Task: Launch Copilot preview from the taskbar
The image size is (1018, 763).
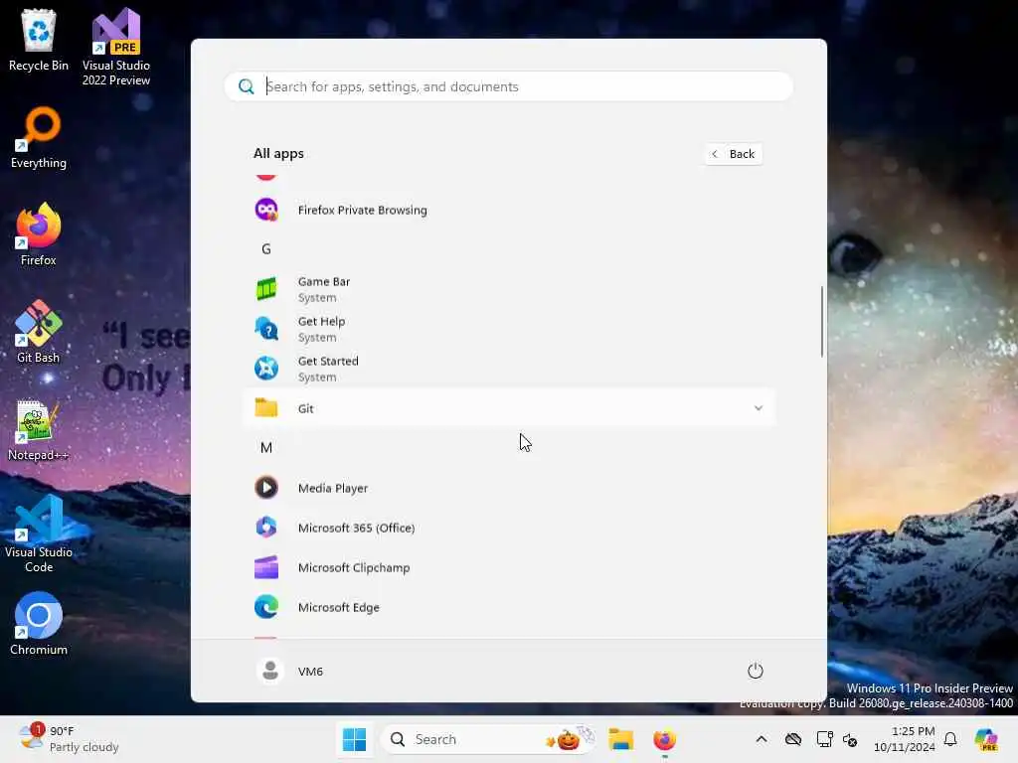Action: pos(987,739)
